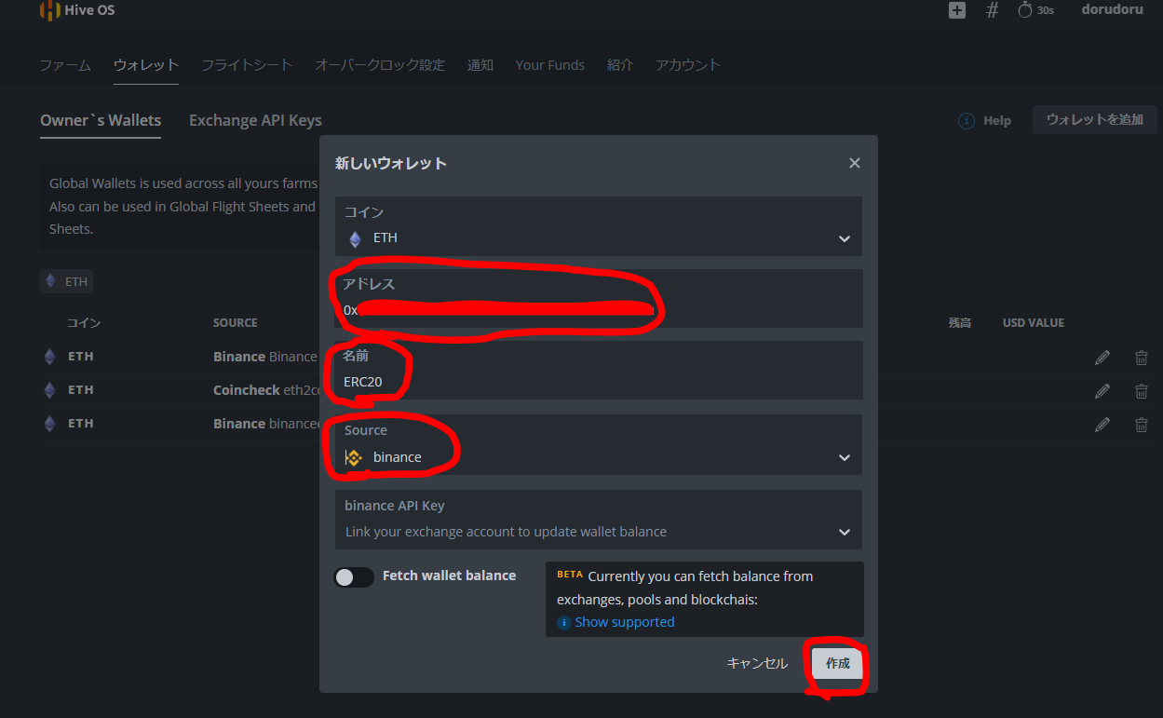Click the Help info icon

967,121
